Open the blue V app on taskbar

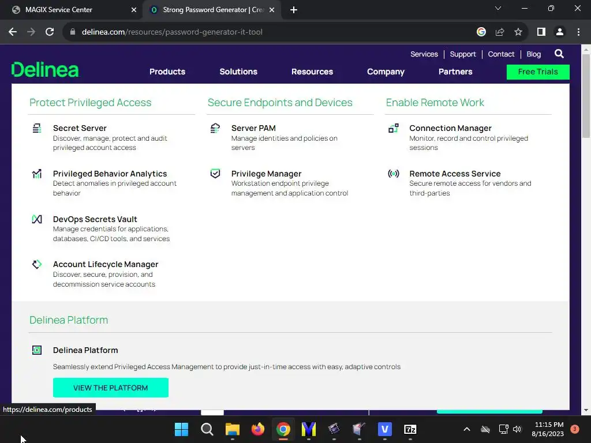385,429
